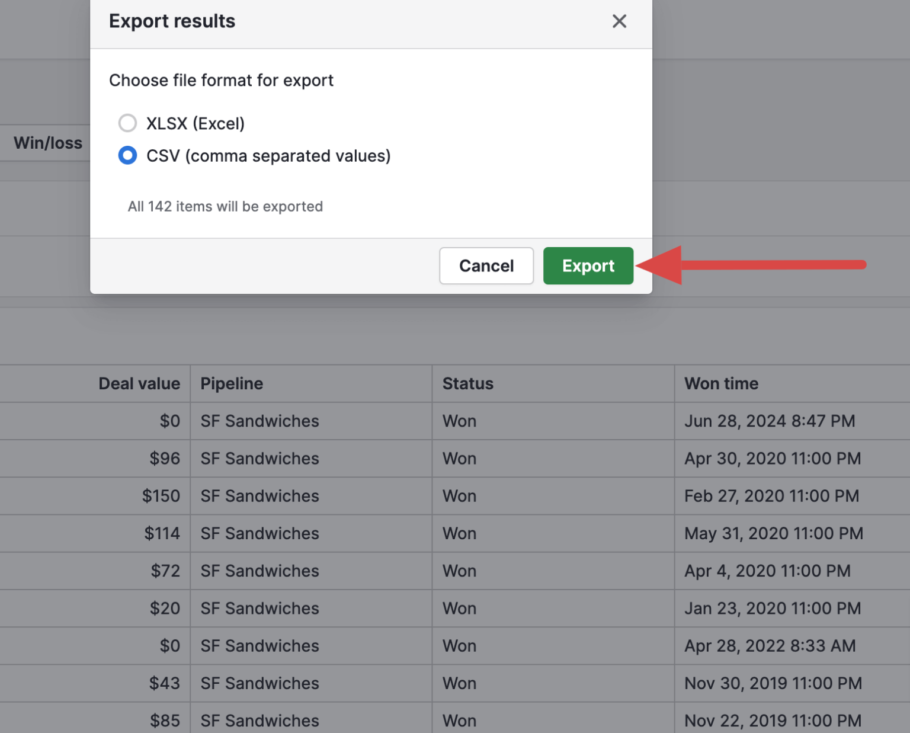
Task: Close the Export results dialog
Action: pyautogui.click(x=619, y=21)
